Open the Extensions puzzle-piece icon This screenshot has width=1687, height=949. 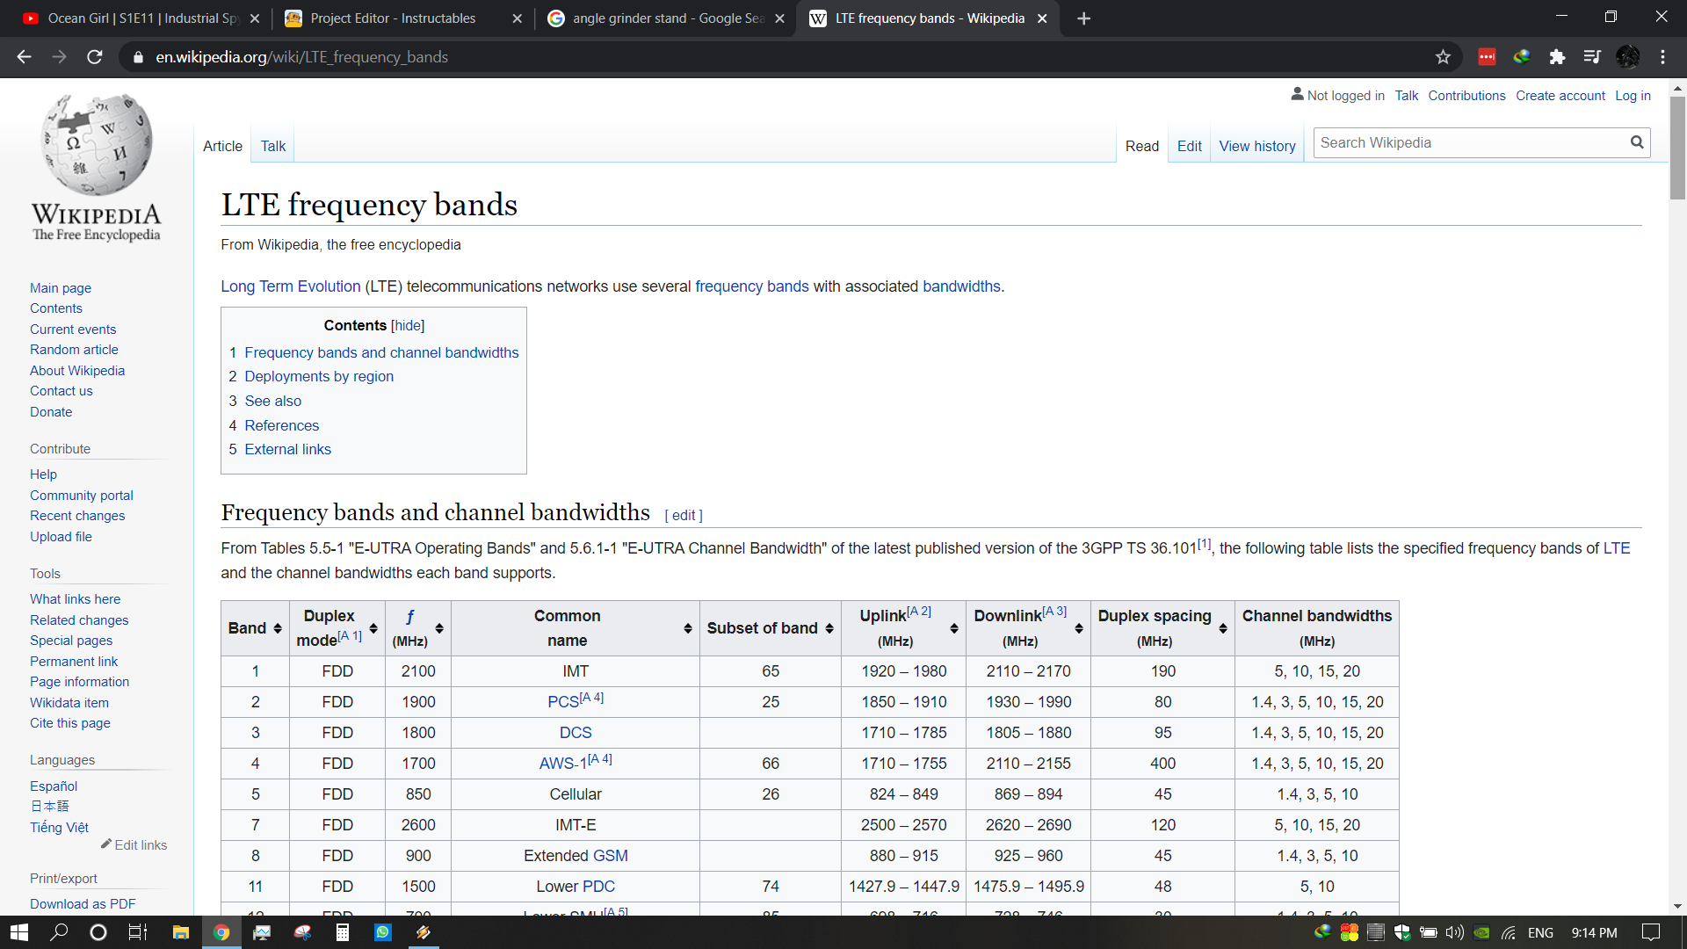pos(1558,56)
